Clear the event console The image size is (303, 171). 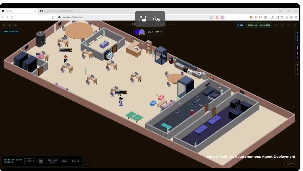click(65, 161)
